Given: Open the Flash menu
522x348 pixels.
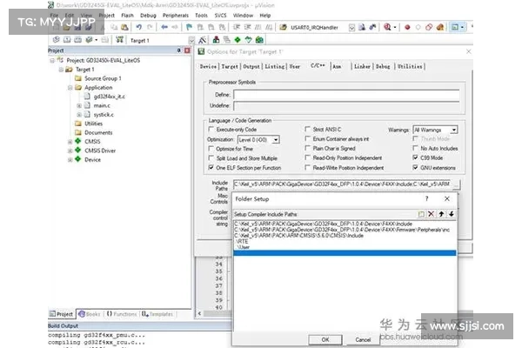Looking at the screenshot, I should coord(127,16).
